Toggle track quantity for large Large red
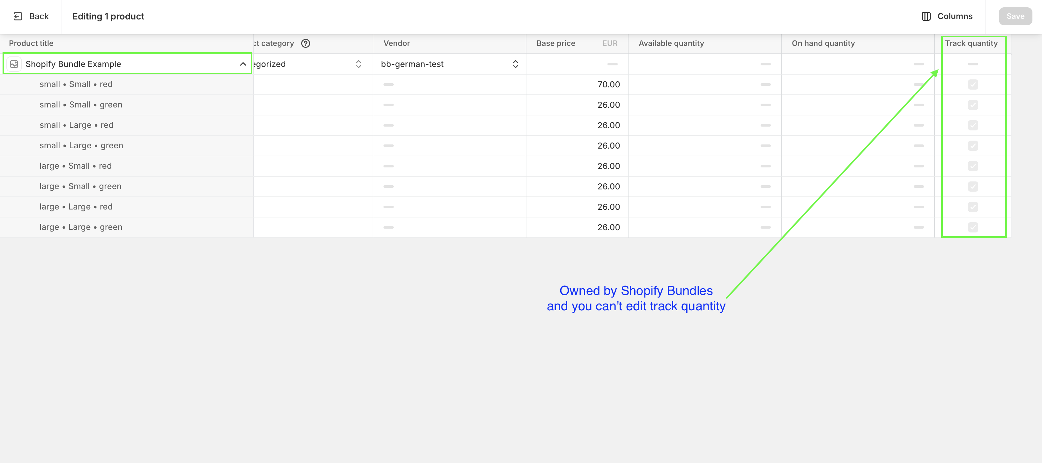1042x463 pixels. 973,207
